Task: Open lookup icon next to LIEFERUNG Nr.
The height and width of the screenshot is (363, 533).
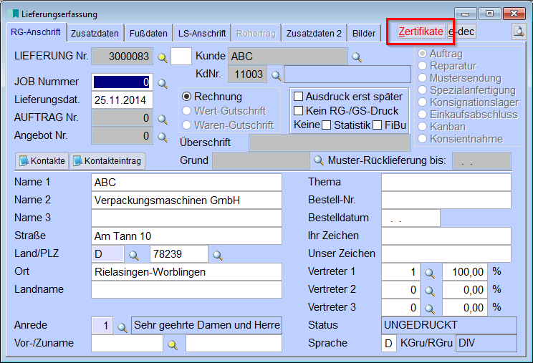Action: point(163,58)
